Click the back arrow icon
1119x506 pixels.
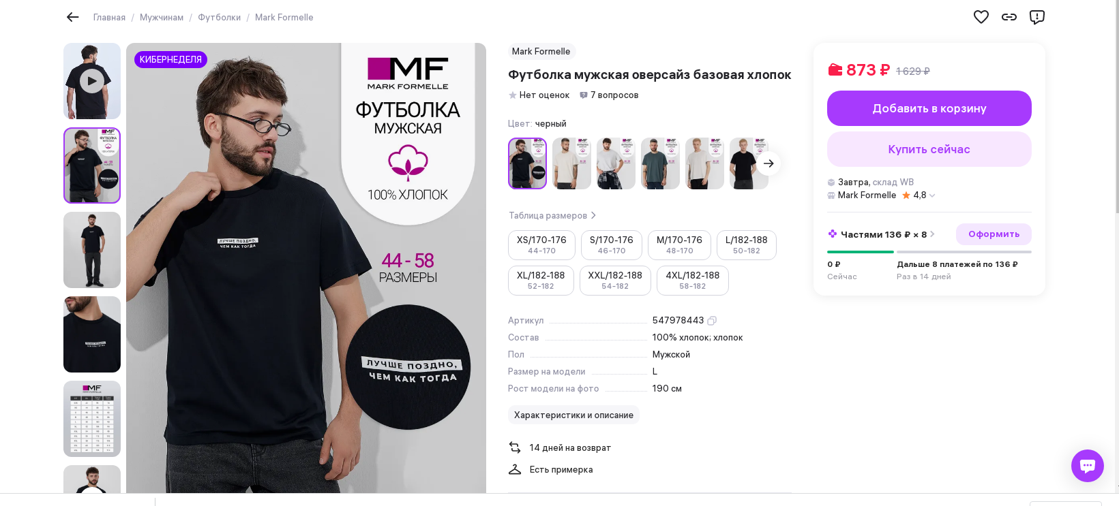click(73, 17)
